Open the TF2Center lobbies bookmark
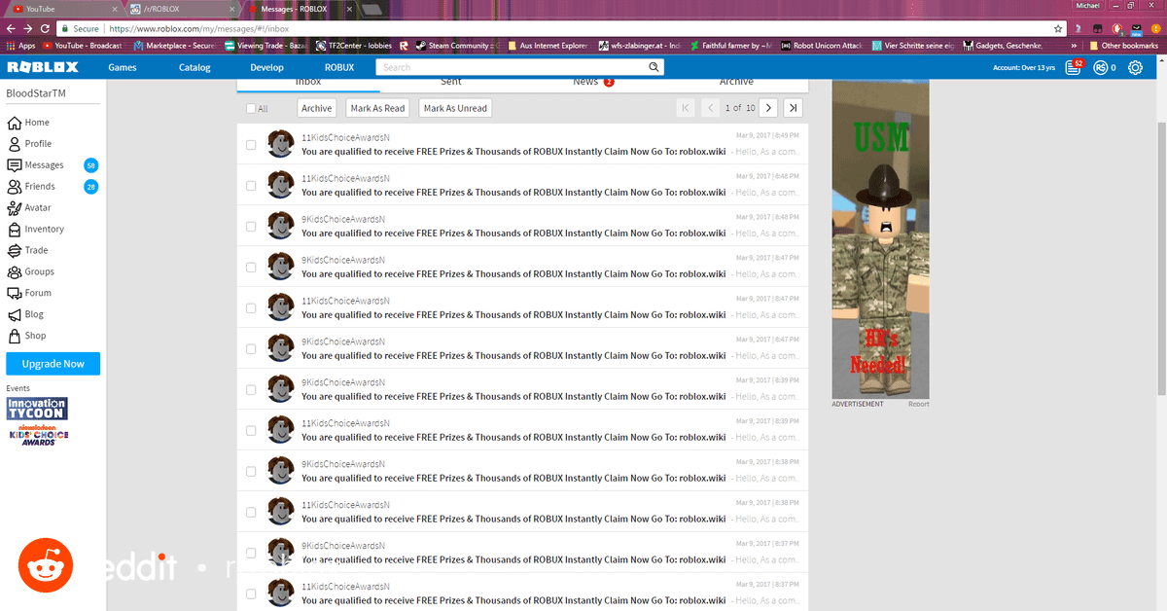This screenshot has width=1167, height=611. click(x=355, y=46)
